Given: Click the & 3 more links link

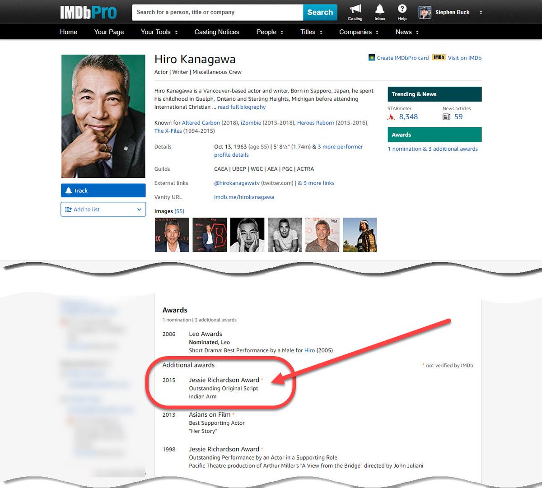Looking at the screenshot, I should pyautogui.click(x=316, y=183).
